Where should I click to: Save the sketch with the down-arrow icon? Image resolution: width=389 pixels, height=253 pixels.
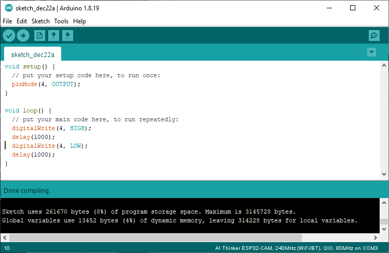click(x=67, y=35)
